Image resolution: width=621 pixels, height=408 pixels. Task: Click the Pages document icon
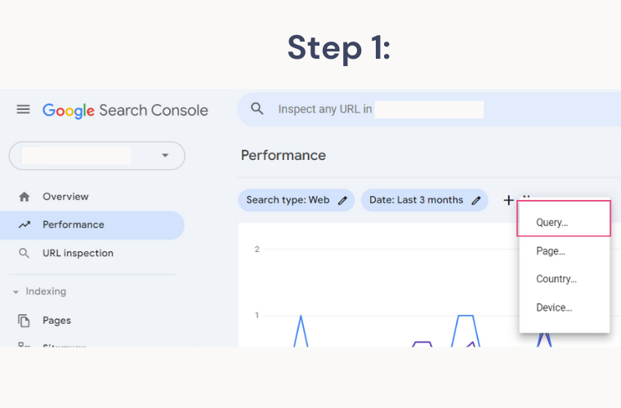click(24, 321)
